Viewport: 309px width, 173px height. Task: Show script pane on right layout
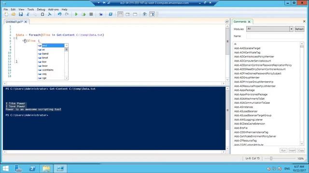tap(127, 14)
